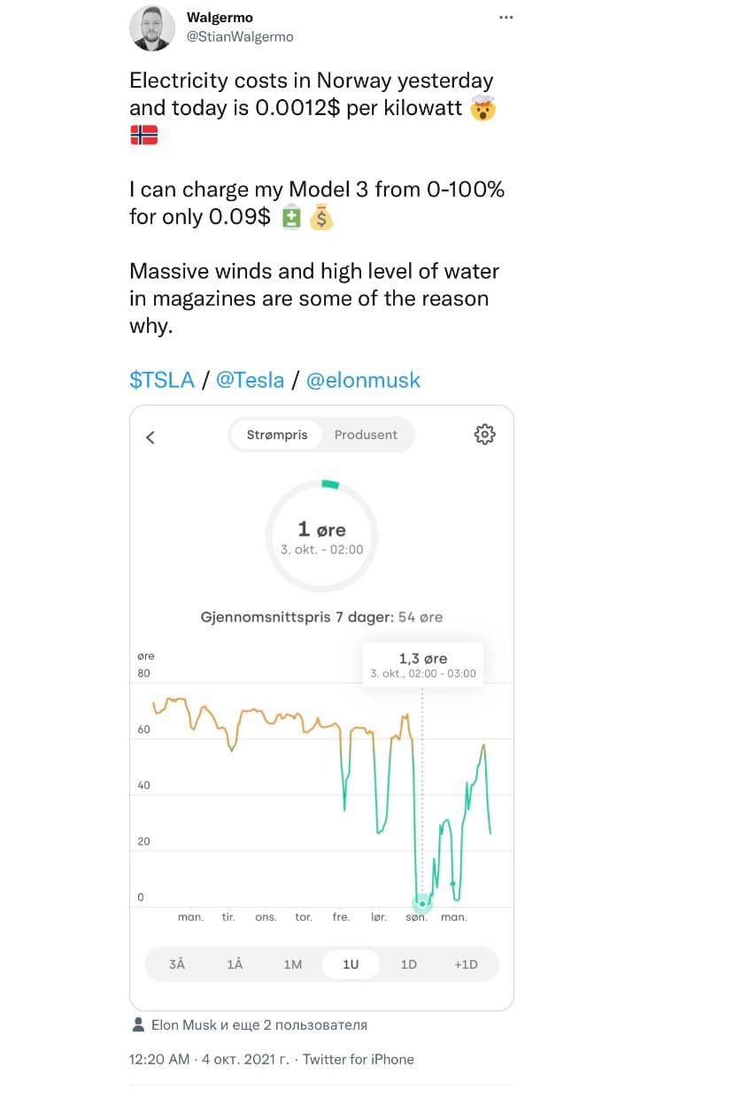Screen dimensions: 733x1105
Task: Open Walgermo's profile picture
Action: 152,28
